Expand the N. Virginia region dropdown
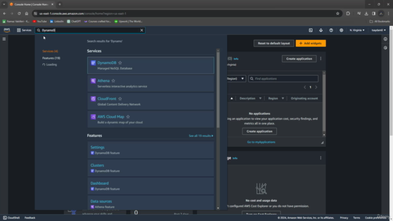 tap(357, 30)
